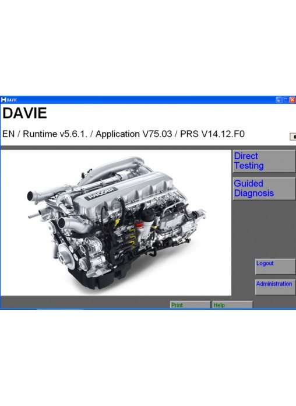Click the PACCAR engine picture
296x406 pixels.
pyautogui.click(x=116, y=223)
